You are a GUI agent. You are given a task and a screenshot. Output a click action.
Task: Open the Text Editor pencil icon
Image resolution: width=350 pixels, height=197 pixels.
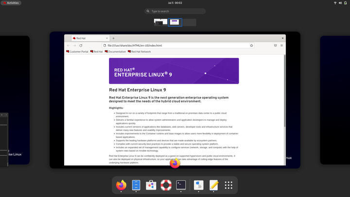(x=213, y=185)
